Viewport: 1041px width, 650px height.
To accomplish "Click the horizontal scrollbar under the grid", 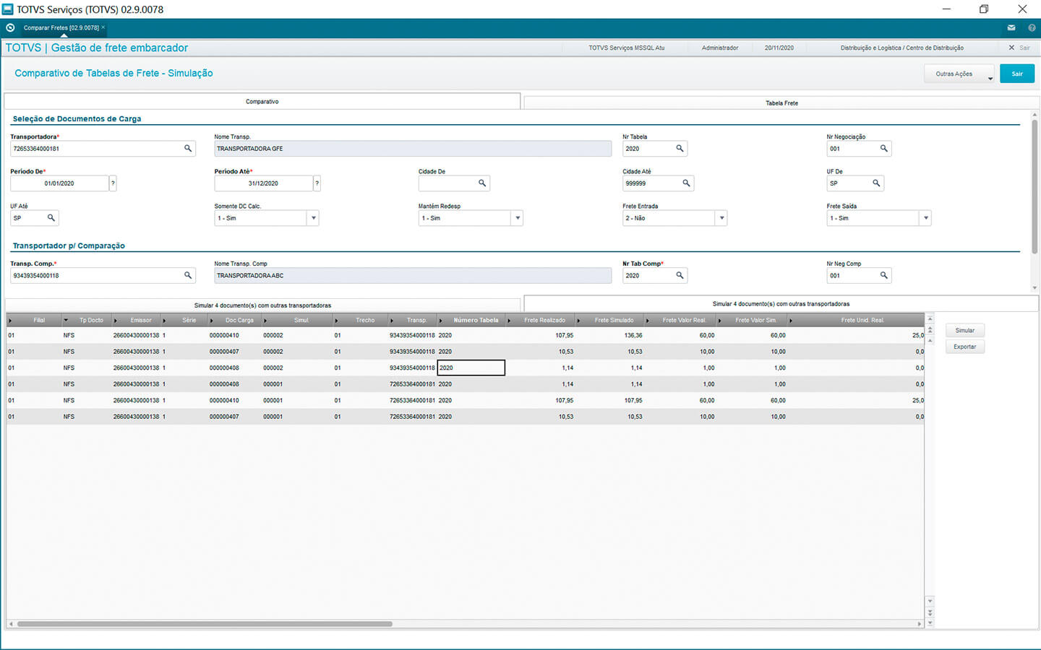I will coord(205,624).
